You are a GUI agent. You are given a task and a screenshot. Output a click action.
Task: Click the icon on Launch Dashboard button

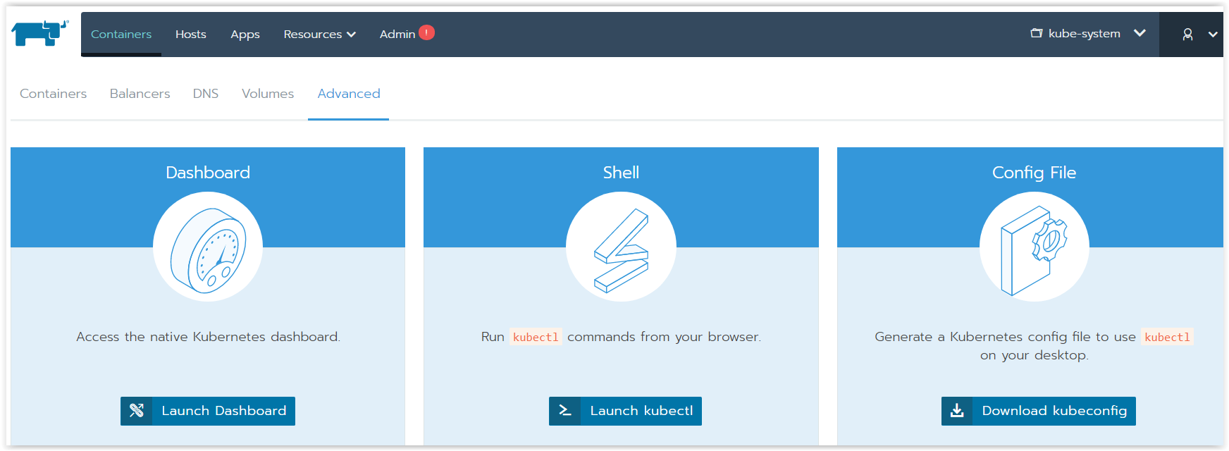click(x=137, y=411)
